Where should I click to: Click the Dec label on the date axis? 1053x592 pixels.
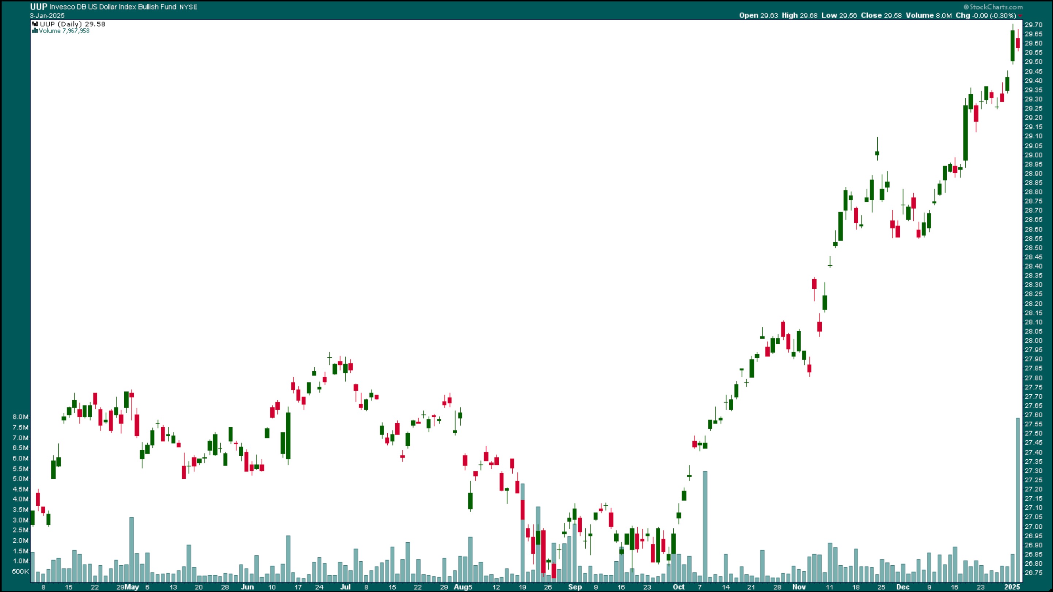[x=903, y=587]
